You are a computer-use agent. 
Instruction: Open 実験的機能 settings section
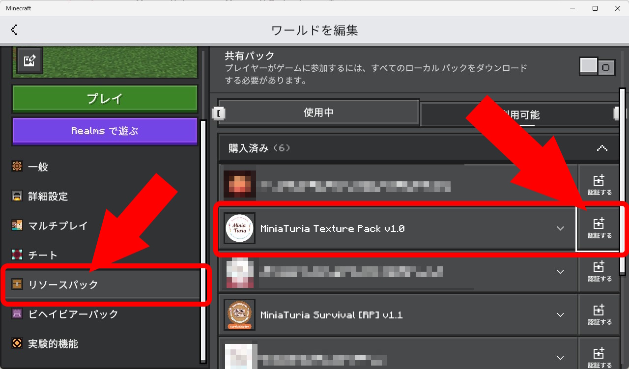point(53,344)
